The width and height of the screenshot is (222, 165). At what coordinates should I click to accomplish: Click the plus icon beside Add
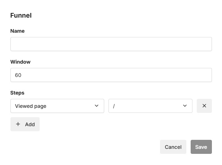(18, 124)
